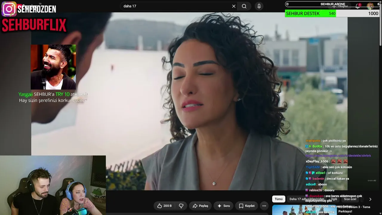Clear the search box with the X

[234, 6]
